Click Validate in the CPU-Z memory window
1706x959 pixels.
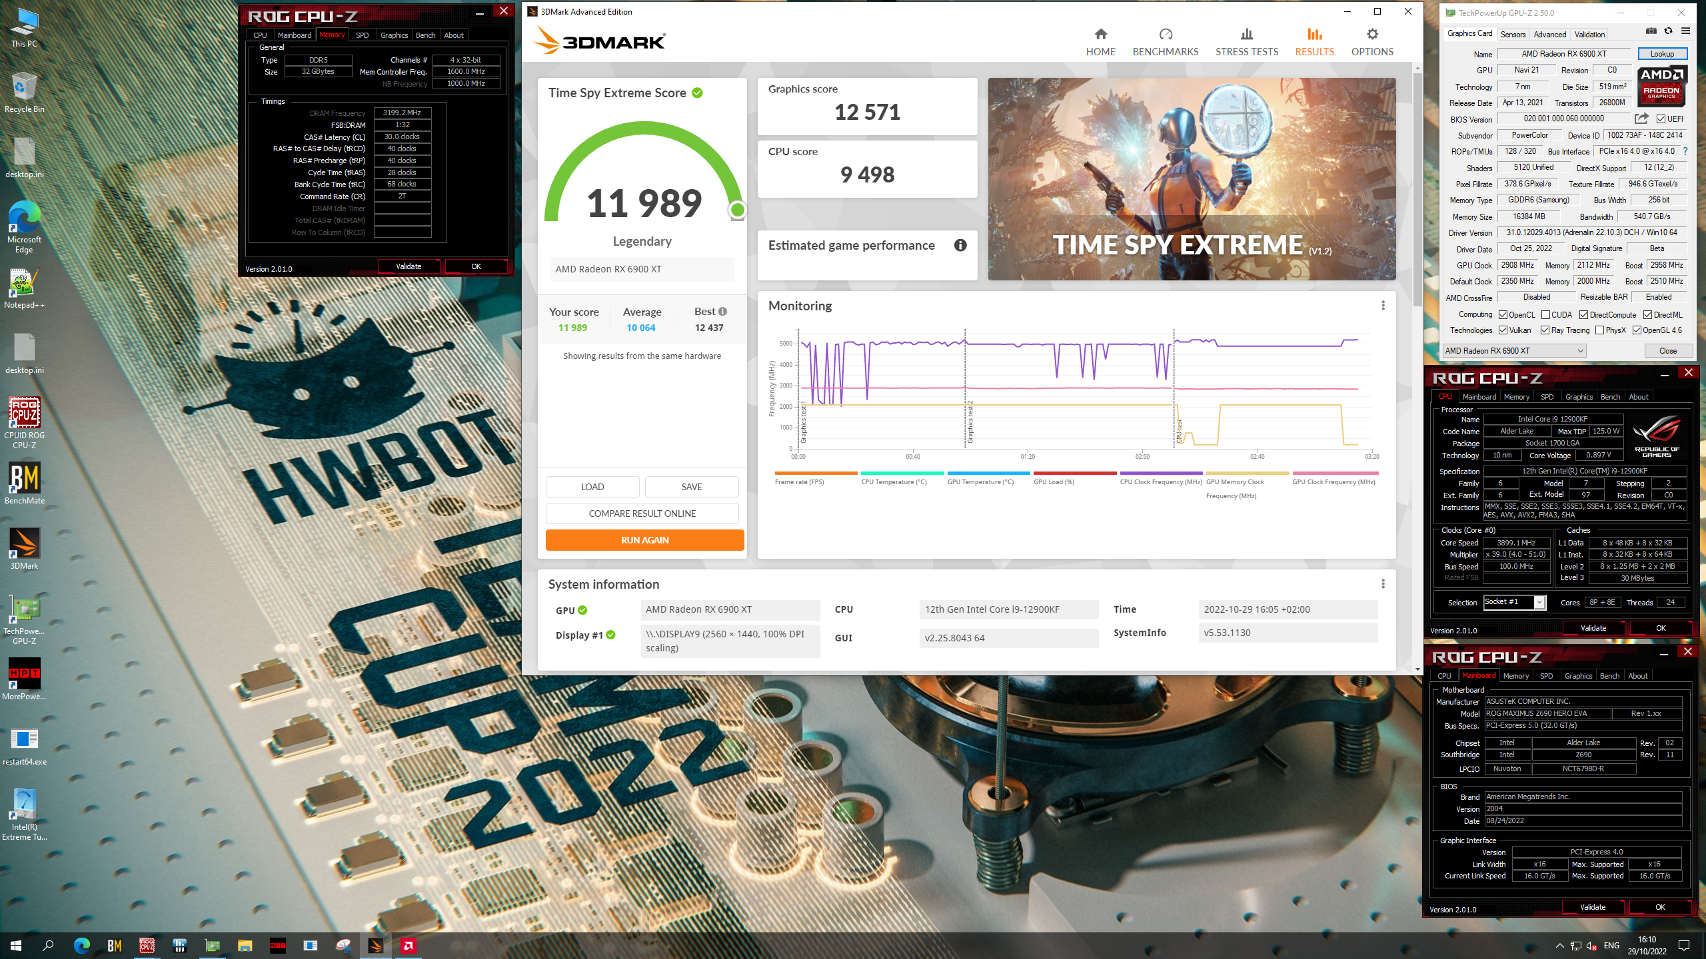(x=409, y=266)
